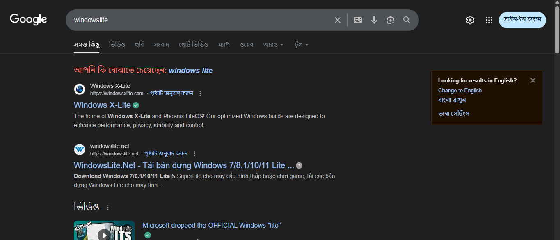
Task: Switch to the ছবি images tab
Action: pyautogui.click(x=139, y=44)
